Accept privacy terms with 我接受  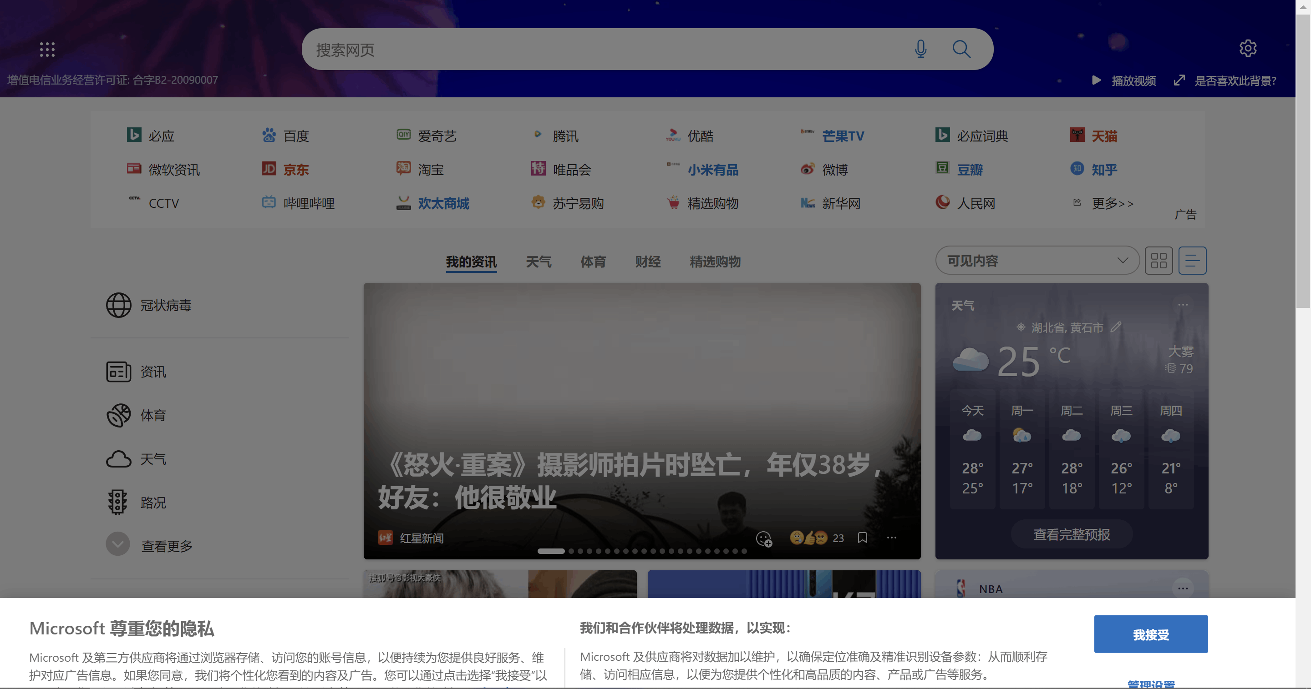pos(1151,634)
